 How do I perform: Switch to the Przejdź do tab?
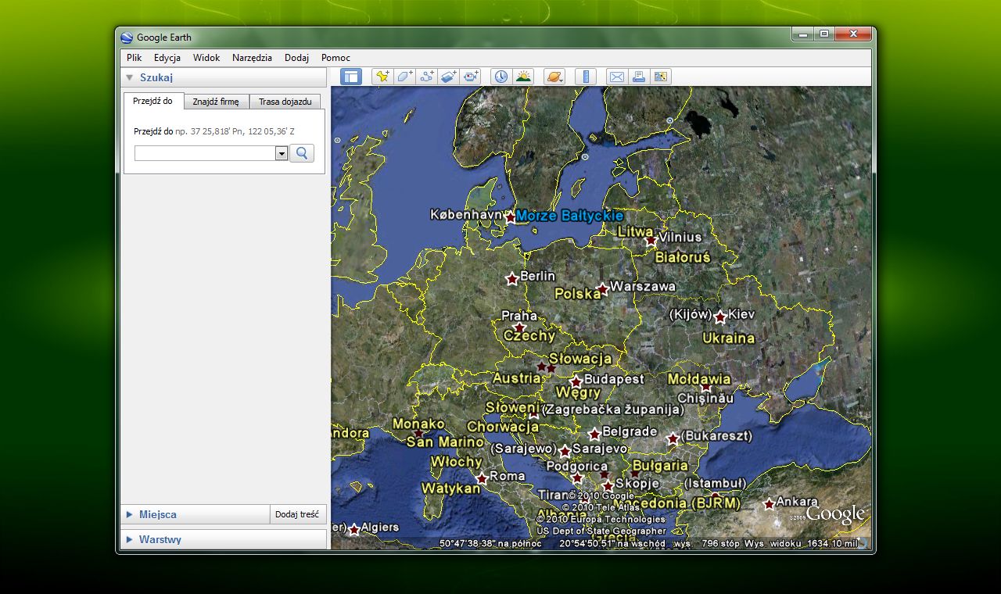153,101
